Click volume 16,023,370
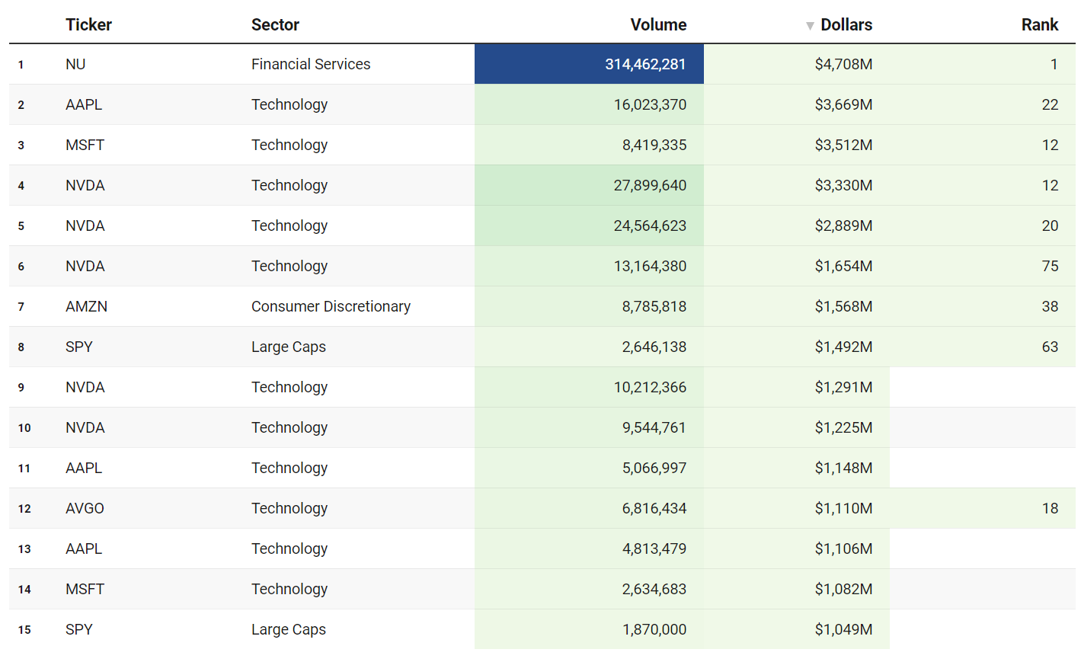The width and height of the screenshot is (1081, 662). pyautogui.click(x=650, y=105)
